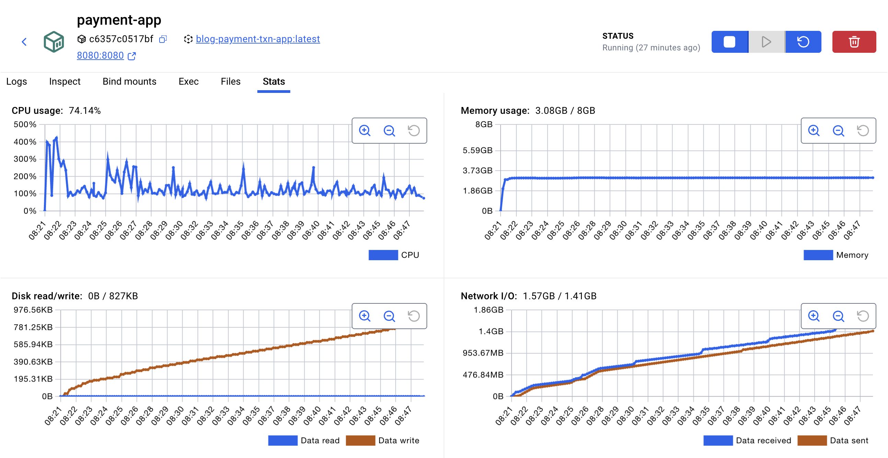
Task: Toggle Data write series in disk legend
Action: (360, 440)
